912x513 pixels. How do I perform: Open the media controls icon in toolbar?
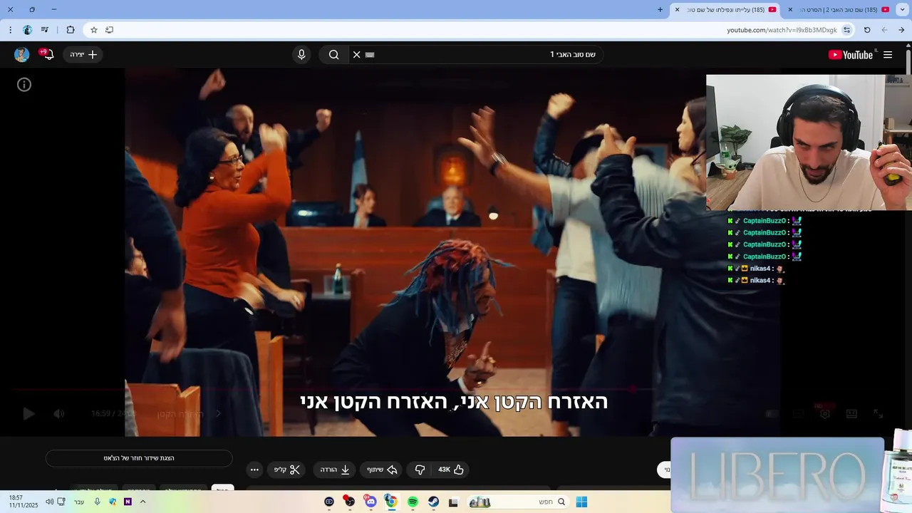coord(45,30)
